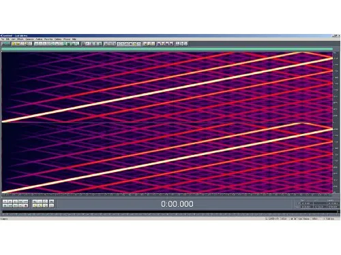Click the Pause button in transport controls
341x255 pixels.
pos(16,201)
